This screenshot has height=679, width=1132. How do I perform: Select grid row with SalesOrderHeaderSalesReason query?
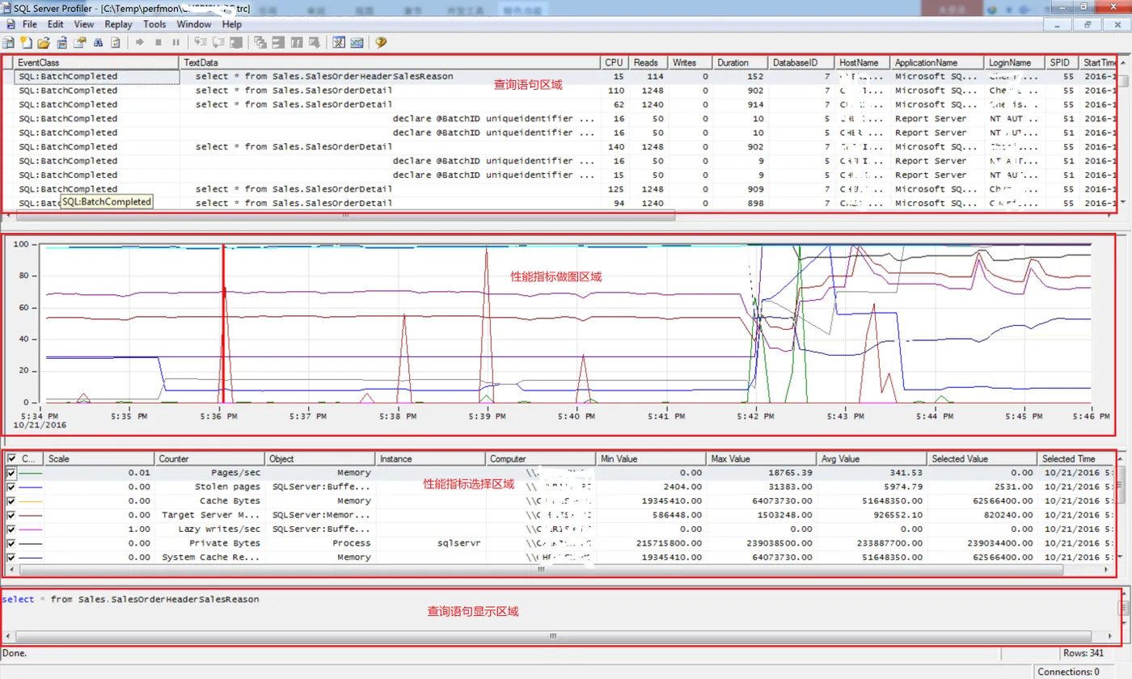pos(566,76)
